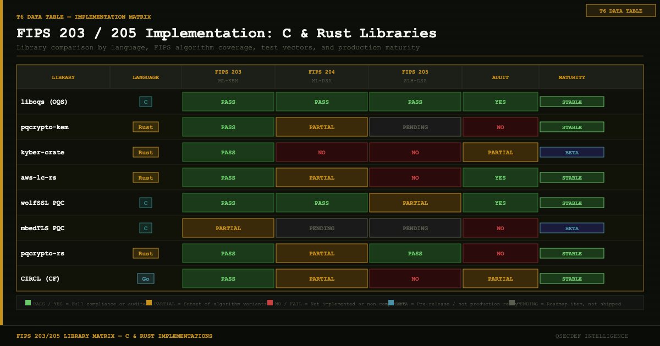Click the blue BETA legend swatch
Viewport: 660px width, 346px height.
pos(391,303)
